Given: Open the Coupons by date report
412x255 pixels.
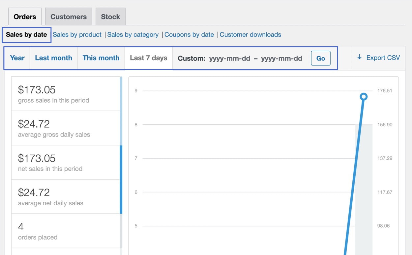Looking at the screenshot, I should pos(189,34).
